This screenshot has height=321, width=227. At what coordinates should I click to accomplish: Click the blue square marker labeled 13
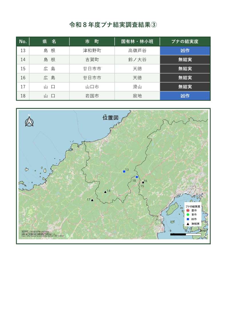pos(124,172)
